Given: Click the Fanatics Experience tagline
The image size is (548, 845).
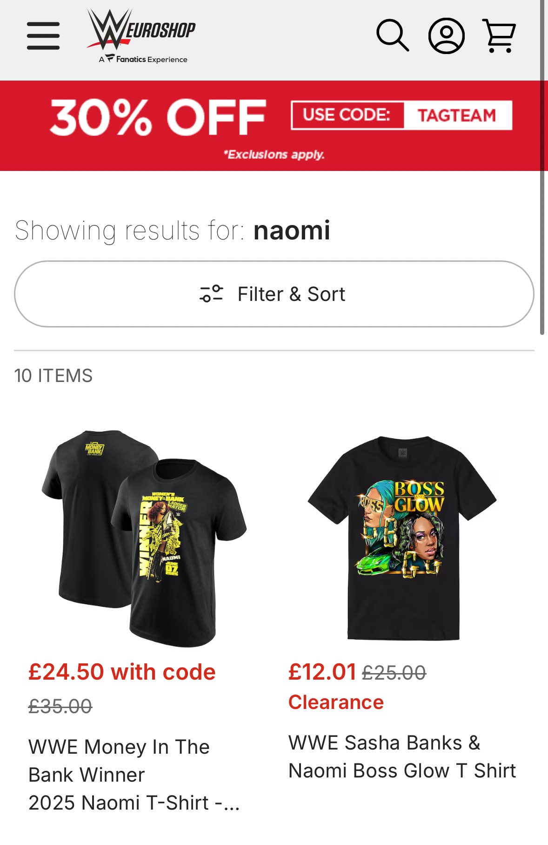Looking at the screenshot, I should [x=143, y=59].
